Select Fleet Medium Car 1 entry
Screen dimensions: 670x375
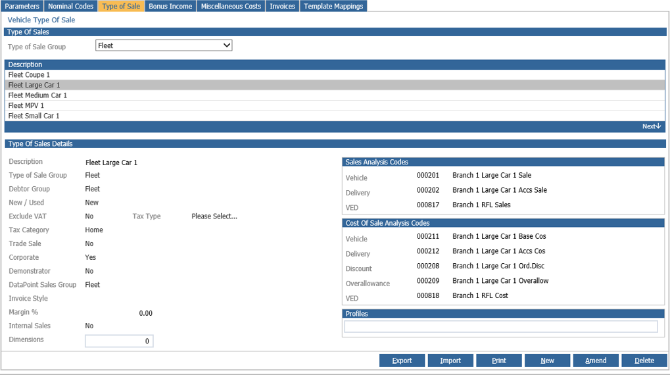point(335,95)
